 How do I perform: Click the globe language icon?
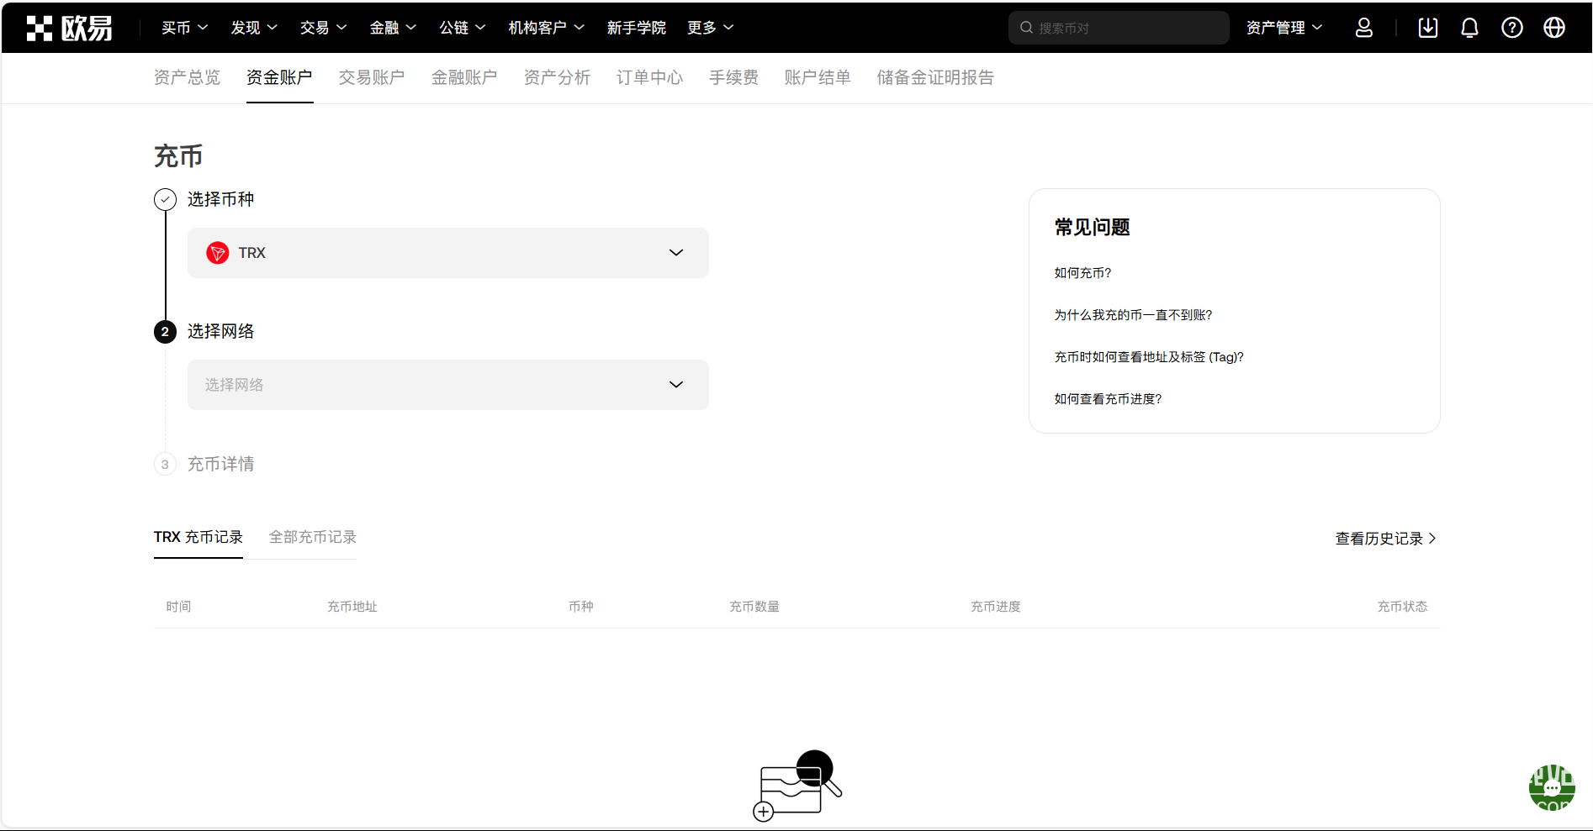pos(1553,28)
